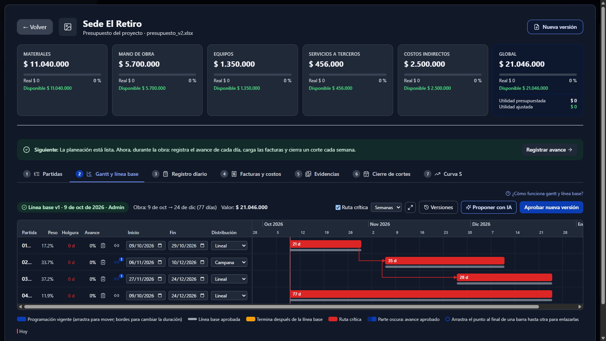Click the dependency link icon for row 04

117,296
